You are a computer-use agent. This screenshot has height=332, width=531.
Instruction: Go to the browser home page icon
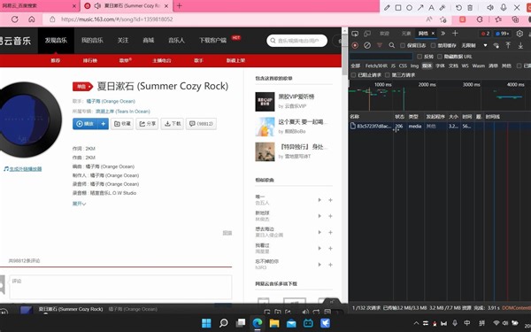point(32,19)
